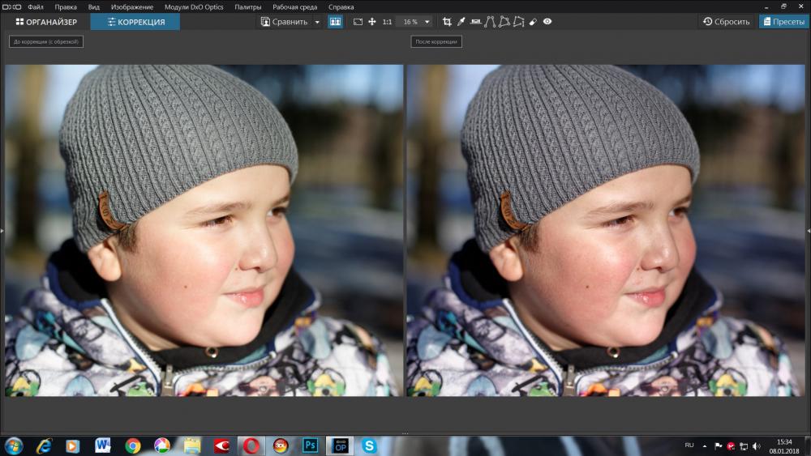Open Google Chrome from taskbar
The height and width of the screenshot is (456, 811).
click(x=132, y=446)
